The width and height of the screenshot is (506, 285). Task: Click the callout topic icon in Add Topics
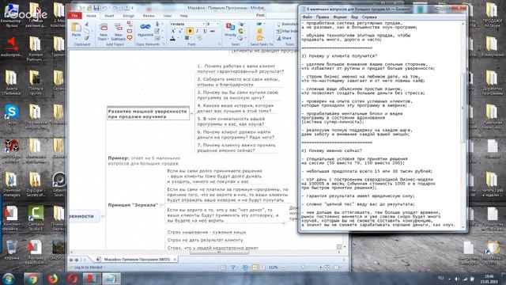(x=130, y=38)
